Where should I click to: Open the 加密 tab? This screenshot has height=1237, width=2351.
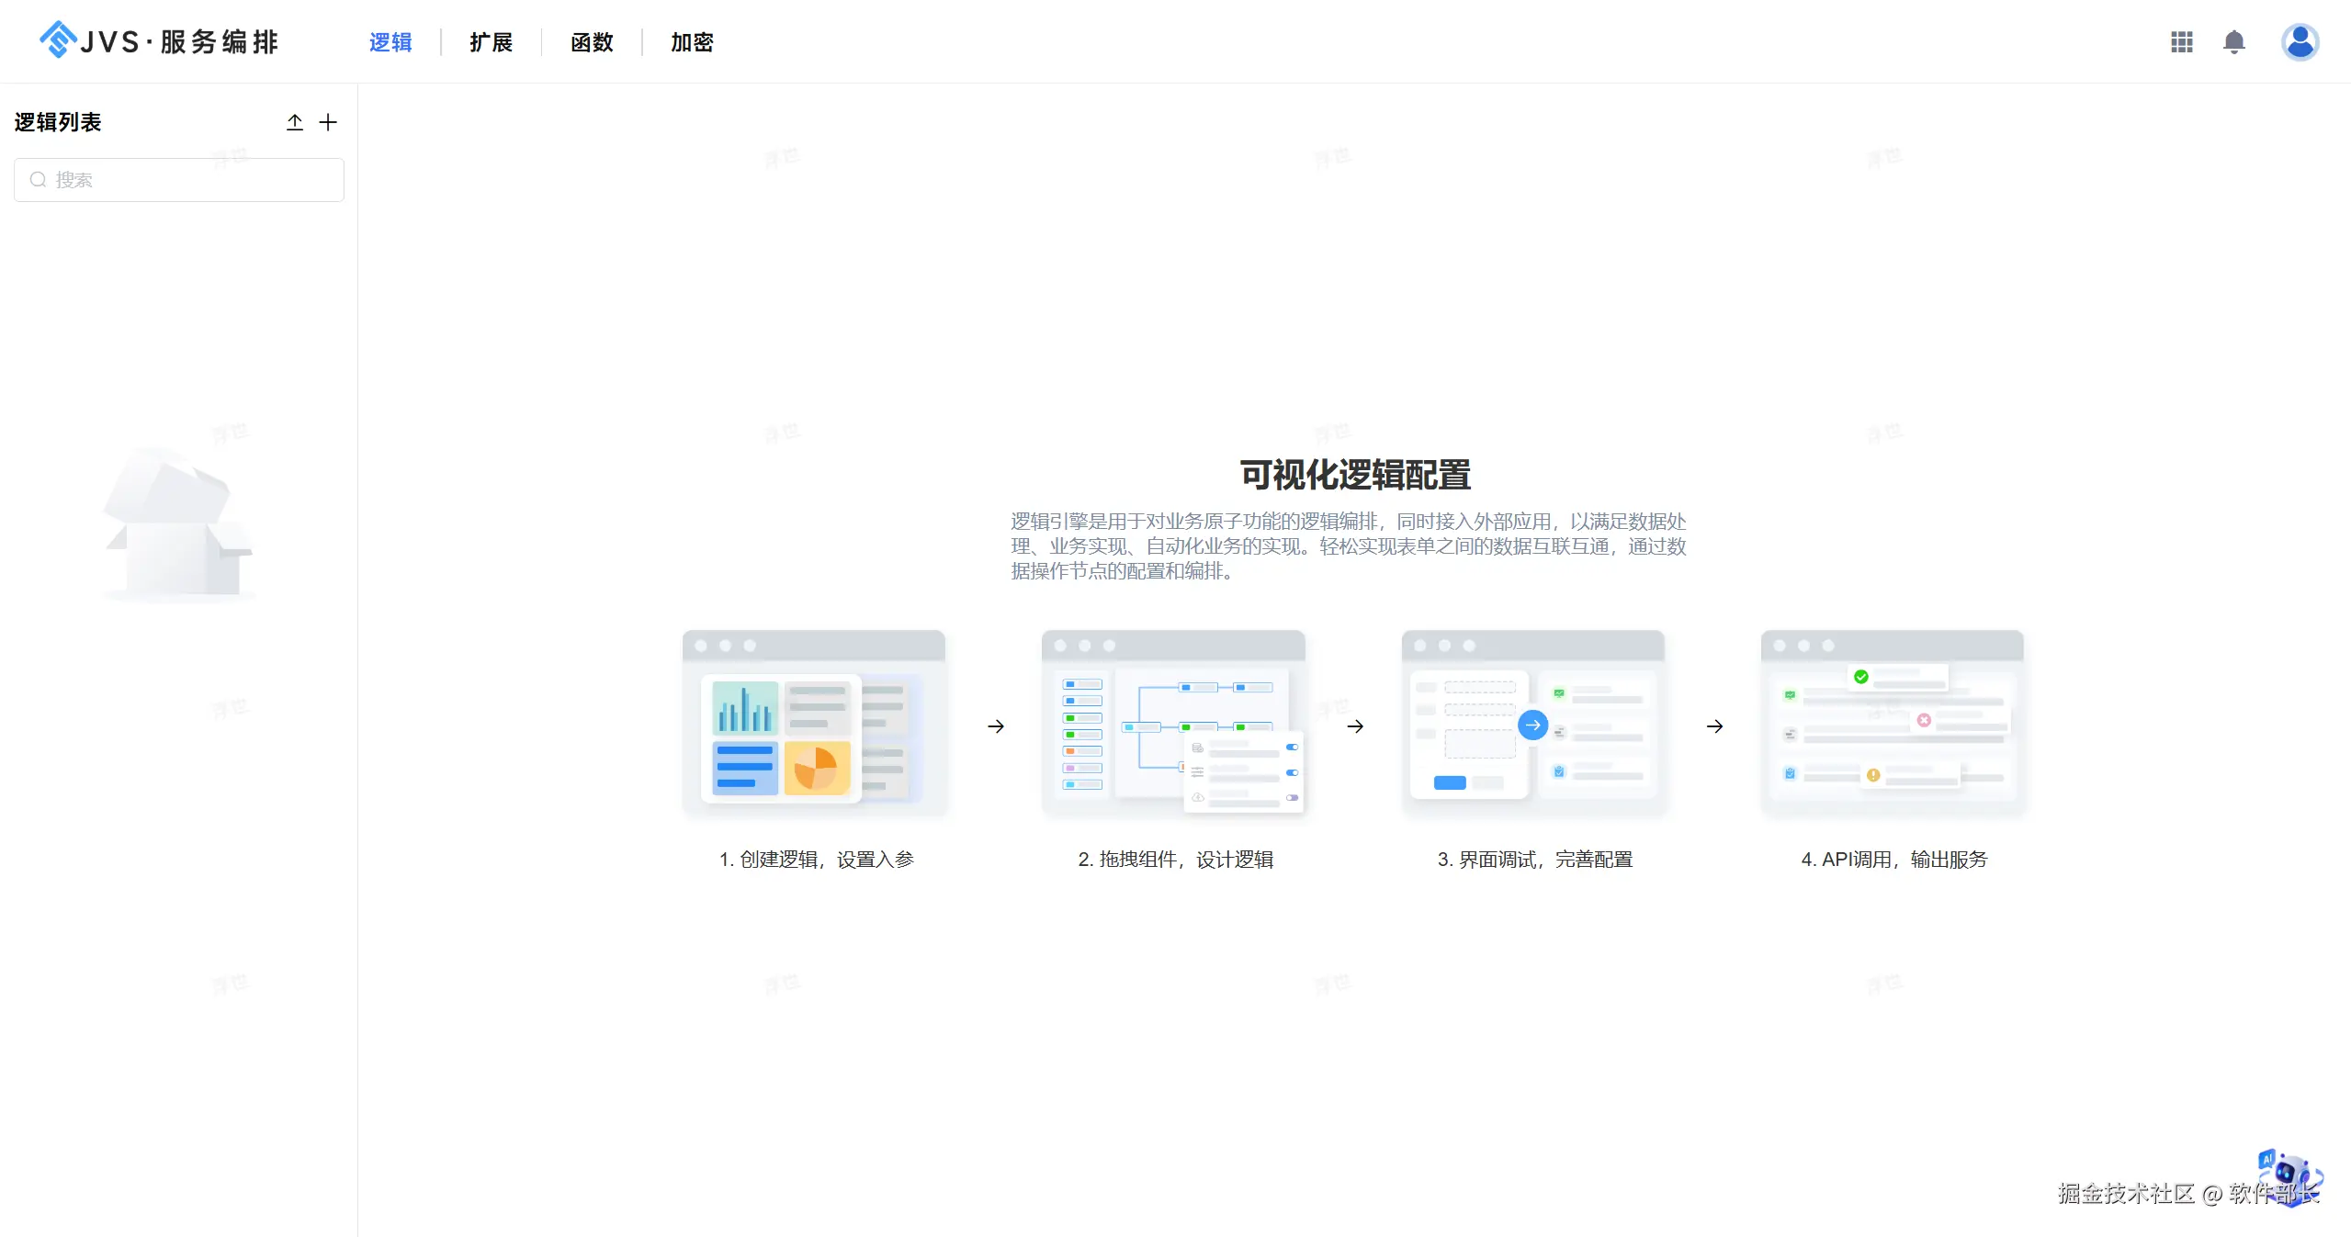click(x=692, y=42)
